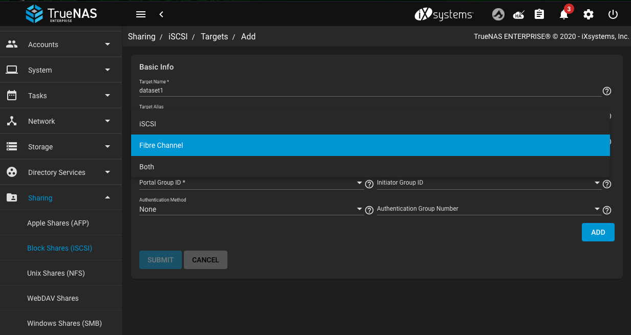Show help tooltip for Target Name
This screenshot has height=335, width=631.
click(x=607, y=91)
